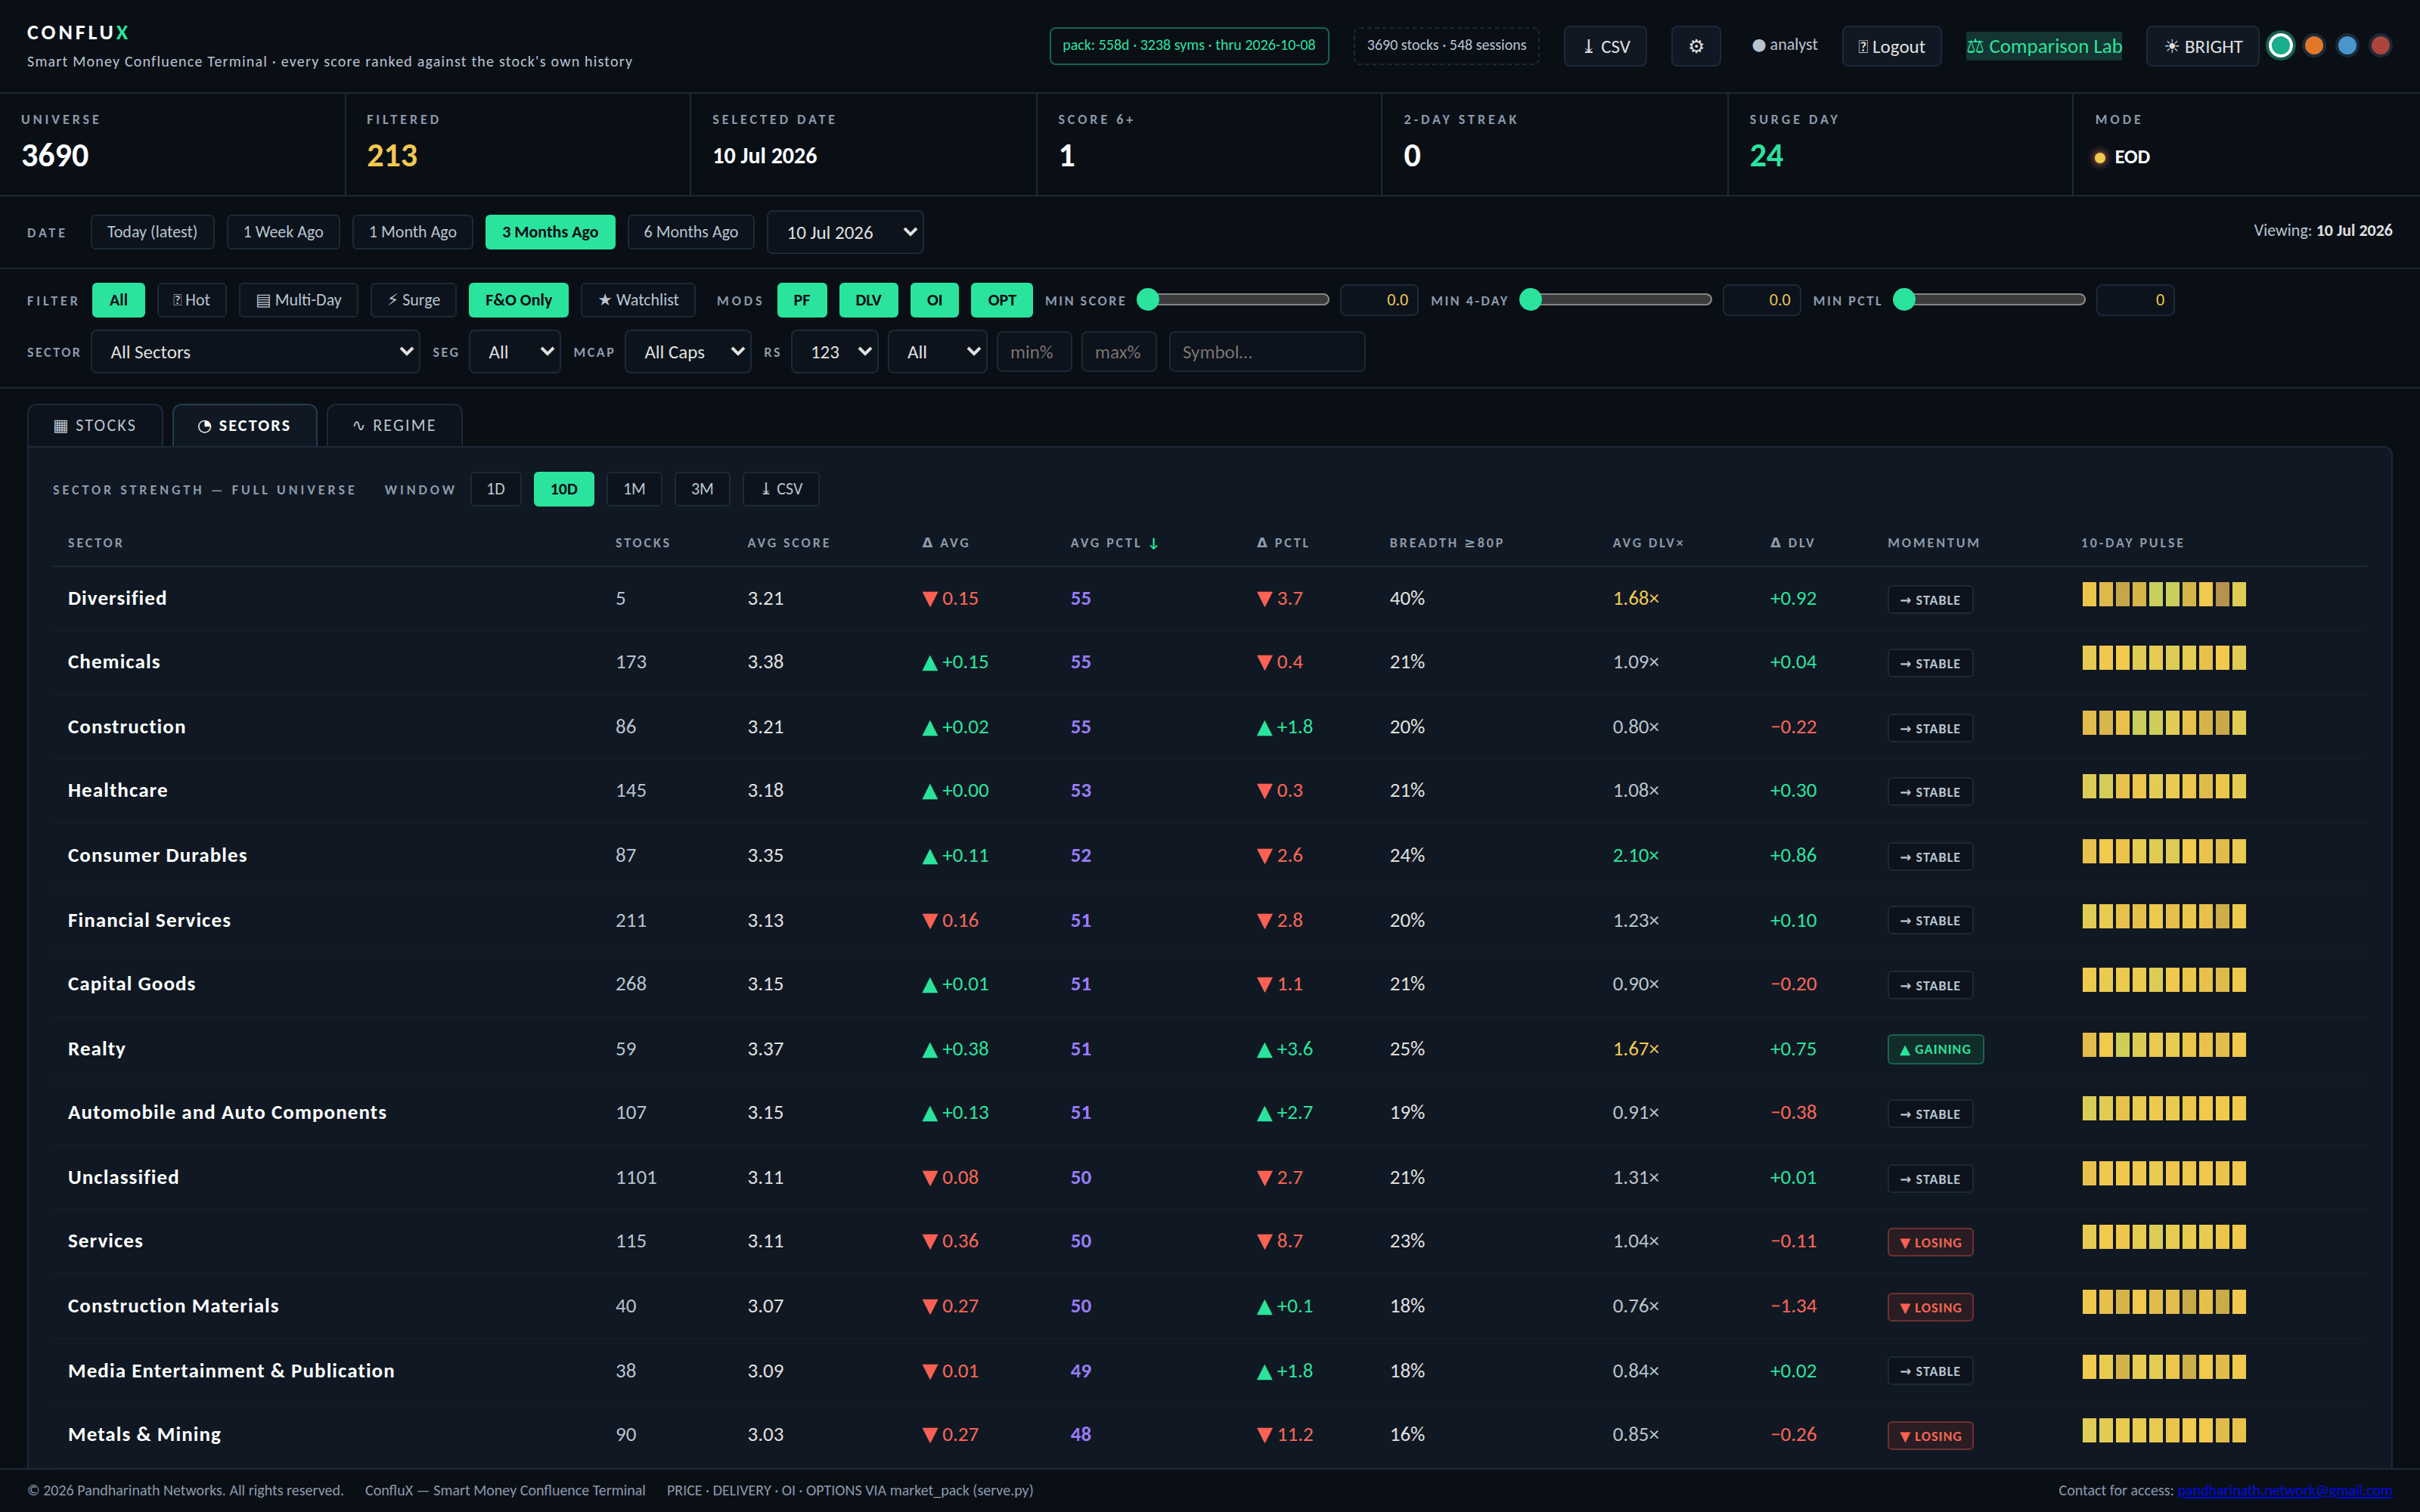
Task: Select the orange theme color dot
Action: (x=2313, y=46)
